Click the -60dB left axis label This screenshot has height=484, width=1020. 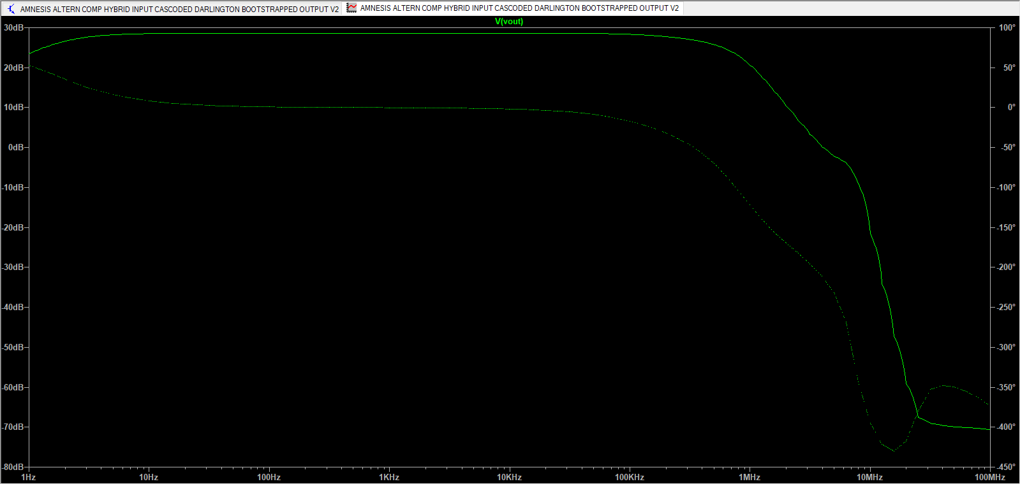13,387
